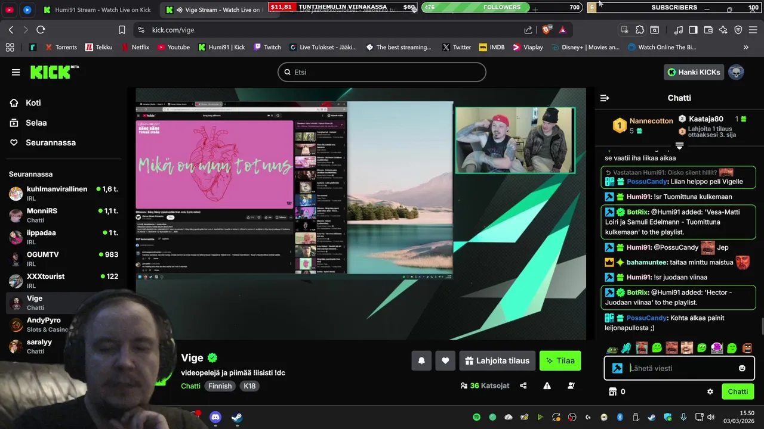The image size is (764, 429).
Task: Click the Bluetooth tray icon
Action: (620, 417)
